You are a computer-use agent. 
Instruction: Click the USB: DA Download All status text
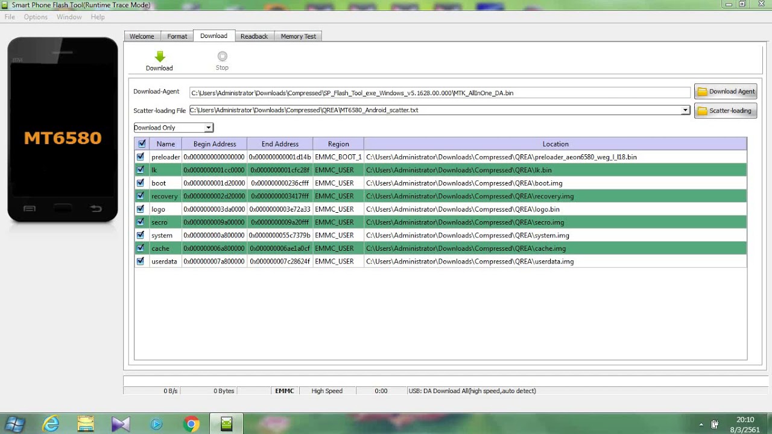[x=472, y=391]
